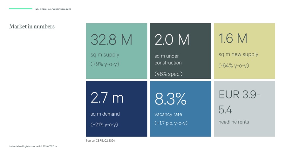This screenshot has width=286, height=154.
Task: Select the yellow new supply tile
Action: pos(244,51)
